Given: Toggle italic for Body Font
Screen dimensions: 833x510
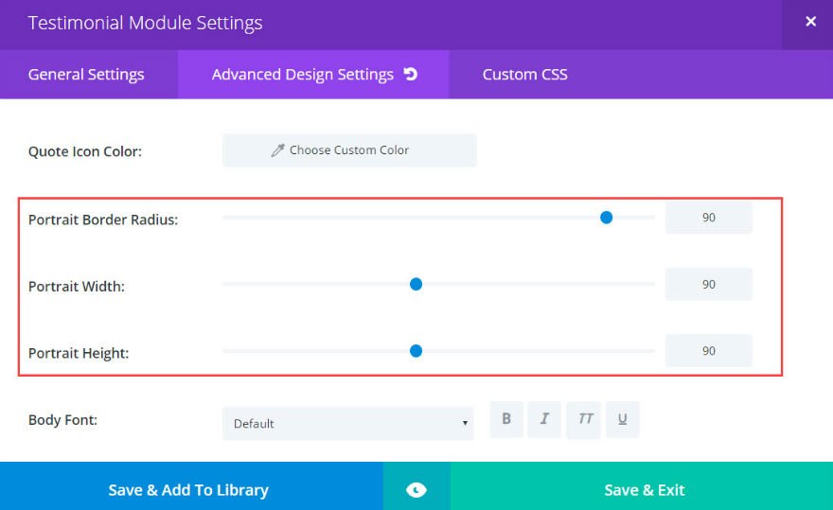Looking at the screenshot, I should pos(544,419).
